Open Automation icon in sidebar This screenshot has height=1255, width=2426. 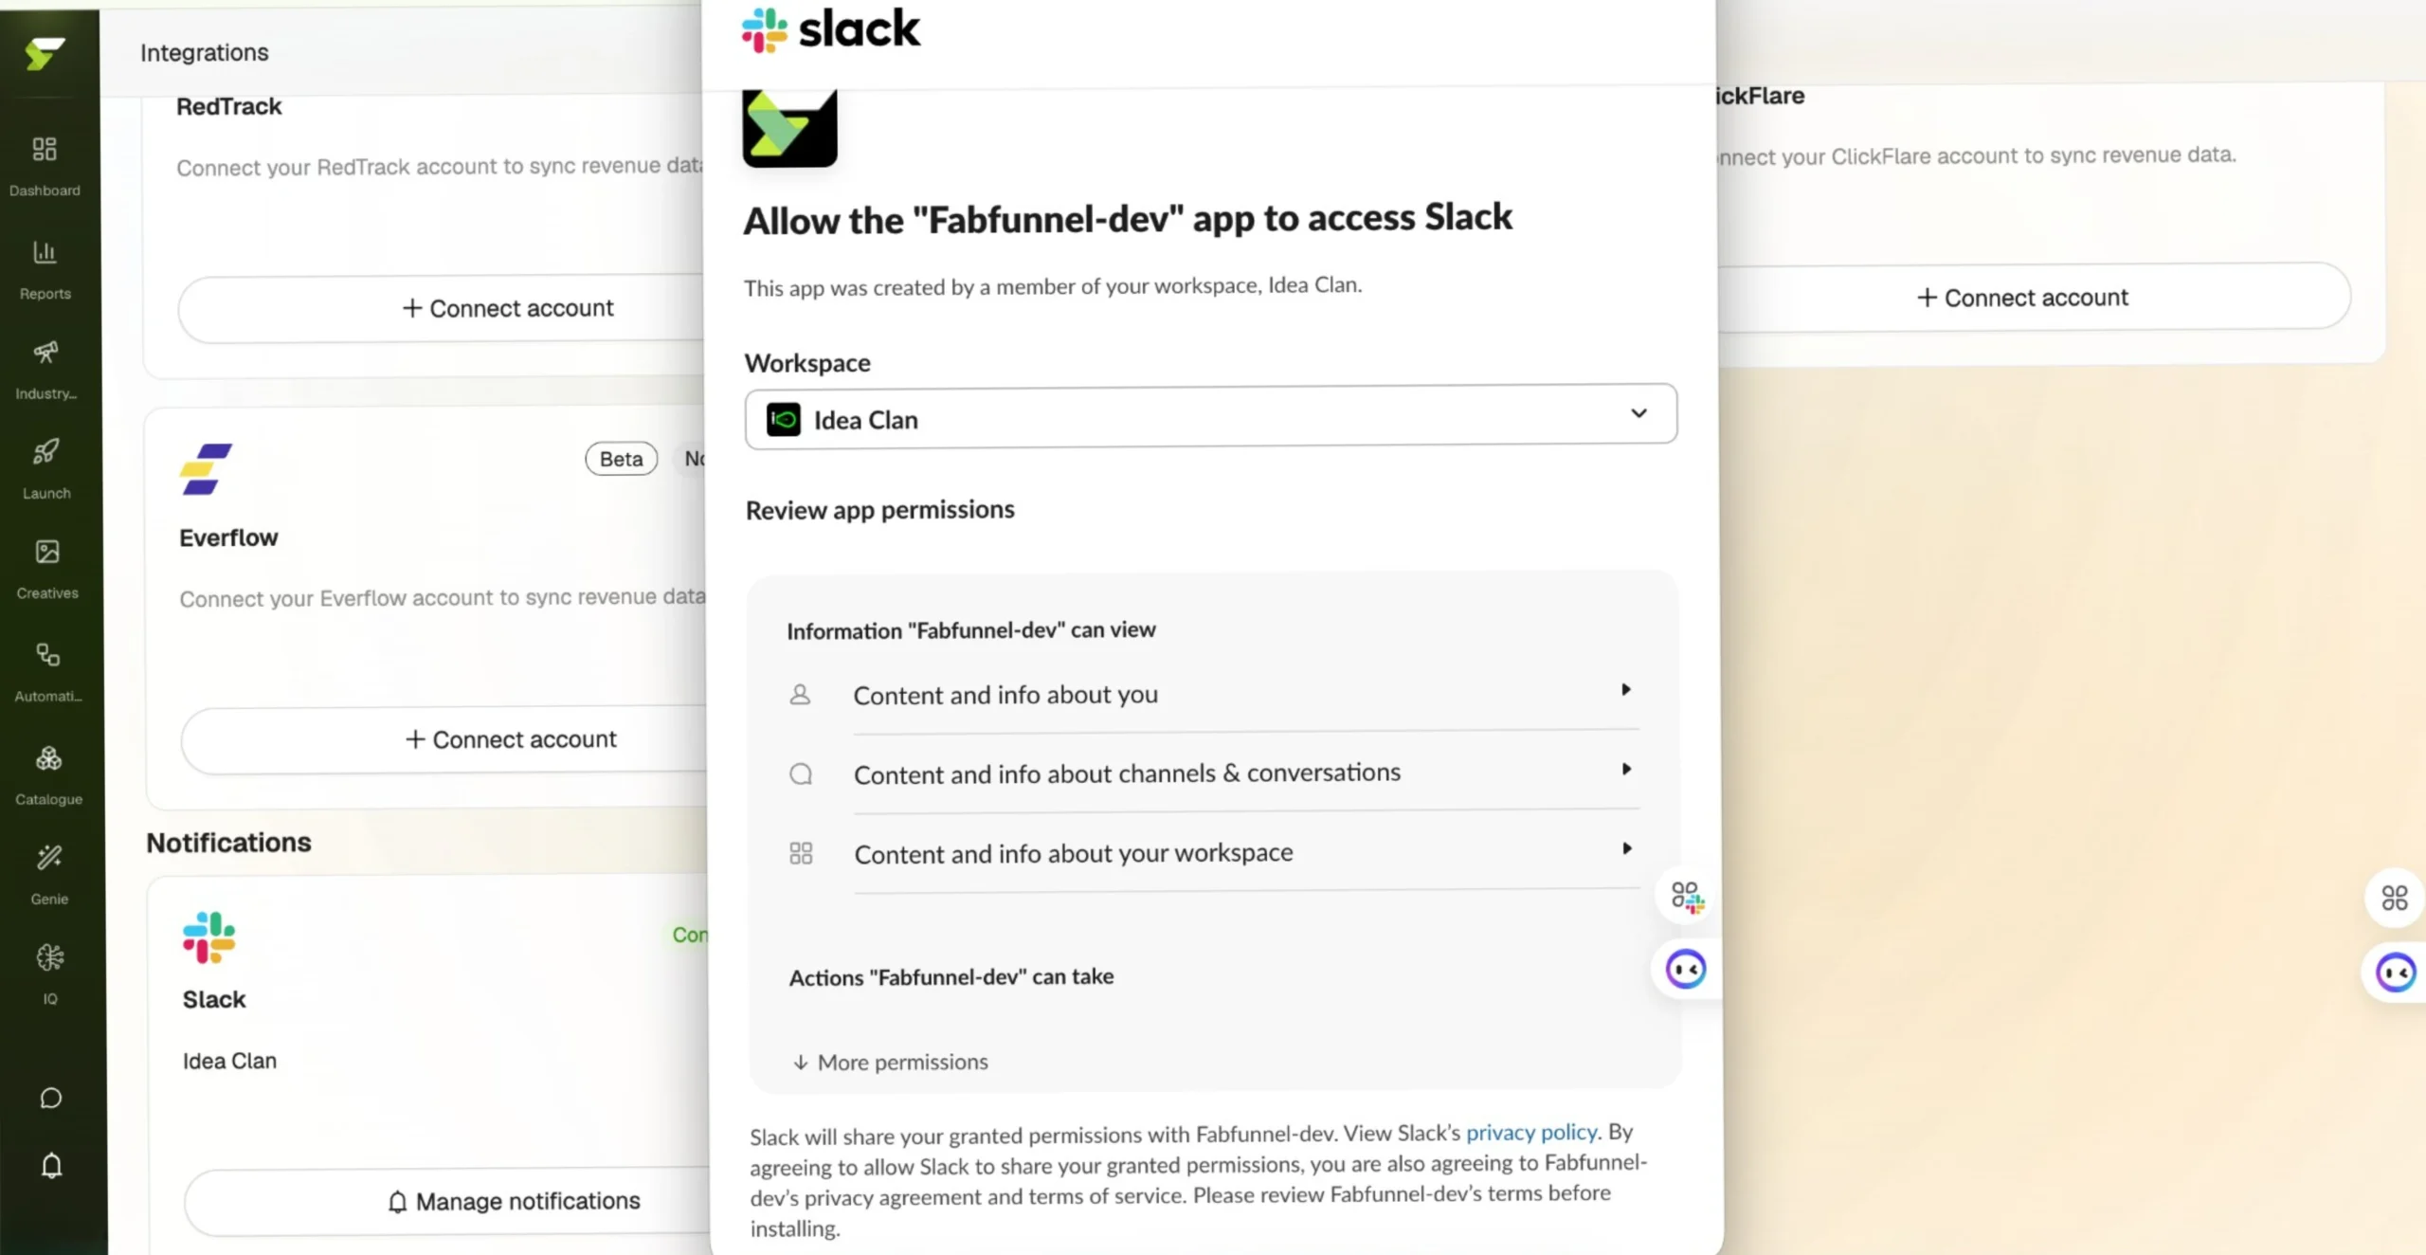[48, 655]
